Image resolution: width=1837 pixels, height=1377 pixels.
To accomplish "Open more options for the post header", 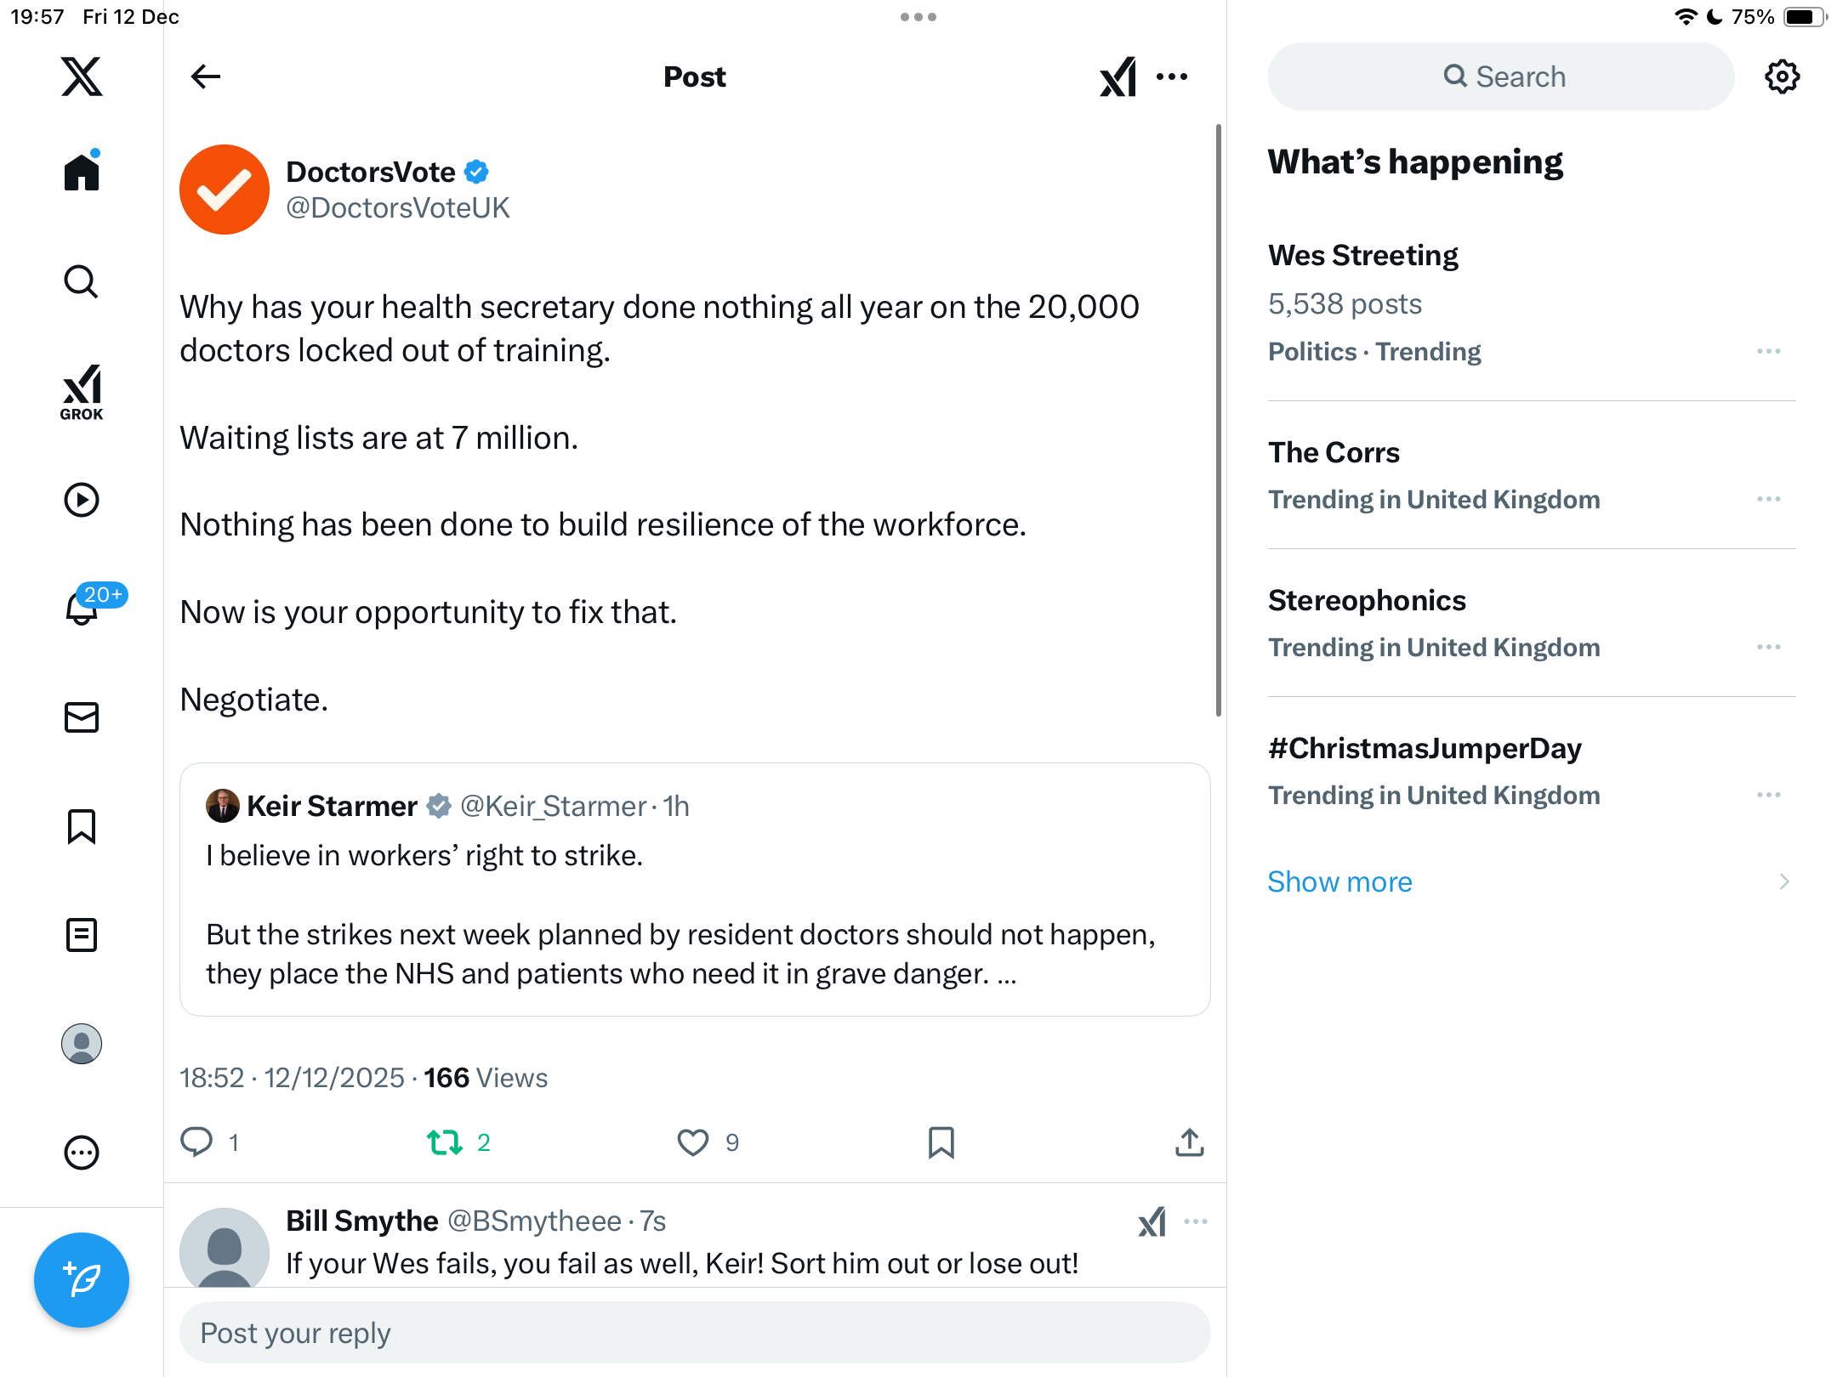I will click(1172, 76).
